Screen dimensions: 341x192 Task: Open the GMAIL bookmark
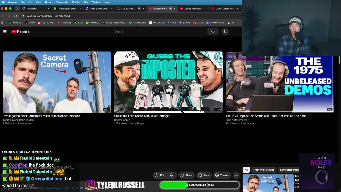(198, 23)
